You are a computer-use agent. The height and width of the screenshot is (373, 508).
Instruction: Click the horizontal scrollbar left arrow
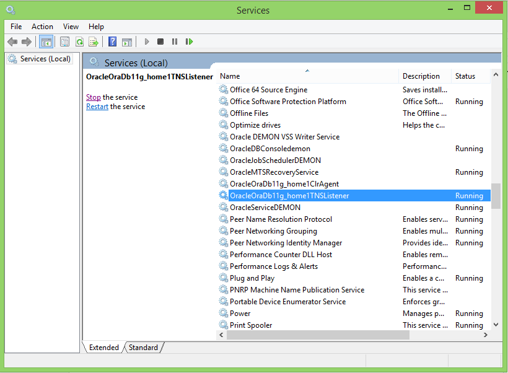221,335
